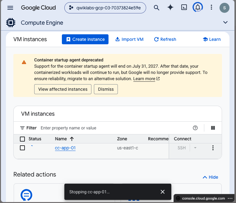Sort by Zone column header
Image resolution: width=236 pixels, height=203 pixels.
point(122,139)
